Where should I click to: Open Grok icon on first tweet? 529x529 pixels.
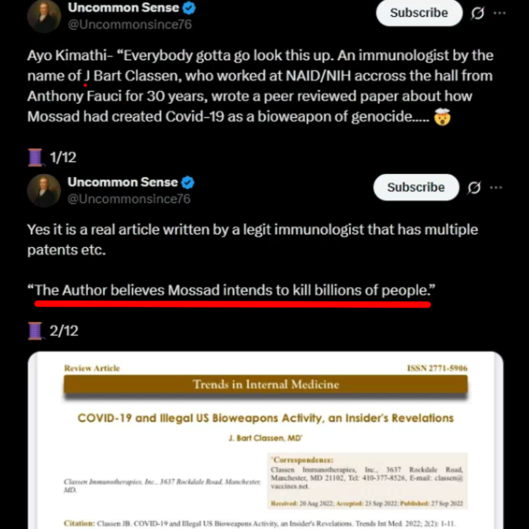(x=478, y=13)
